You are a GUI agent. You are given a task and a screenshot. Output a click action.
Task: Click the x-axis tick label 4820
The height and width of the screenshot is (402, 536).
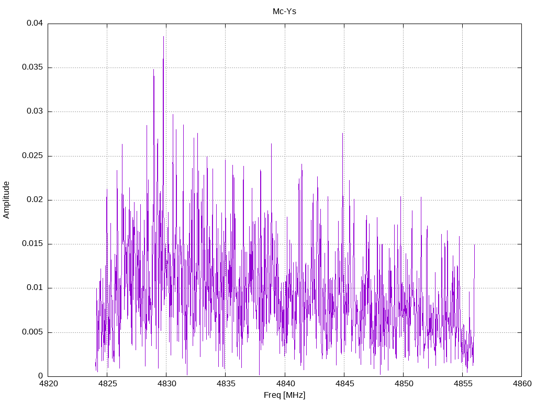point(48,384)
